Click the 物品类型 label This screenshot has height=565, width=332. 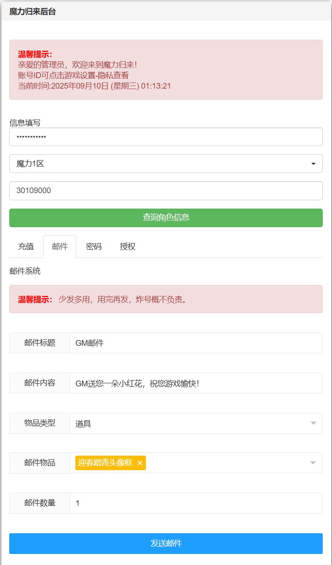(x=40, y=423)
